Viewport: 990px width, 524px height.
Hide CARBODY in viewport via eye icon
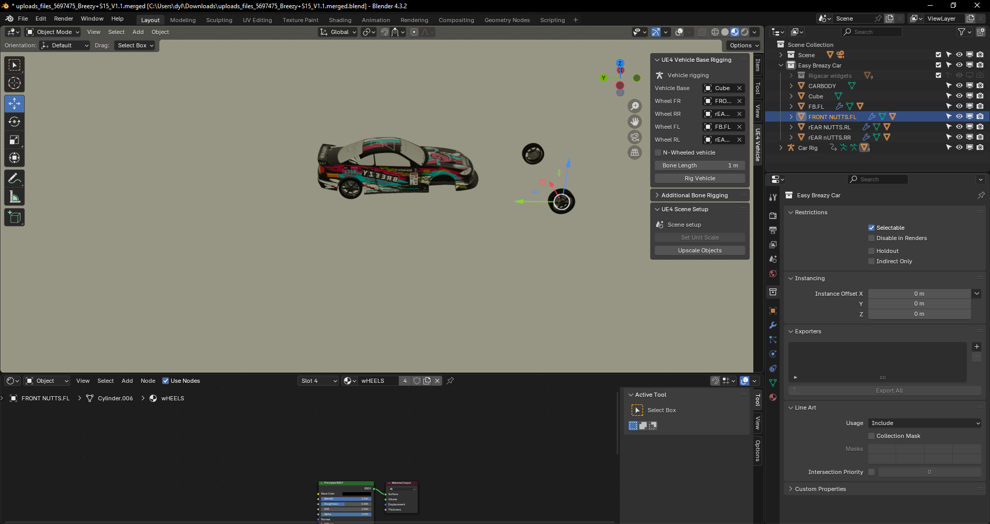959,86
